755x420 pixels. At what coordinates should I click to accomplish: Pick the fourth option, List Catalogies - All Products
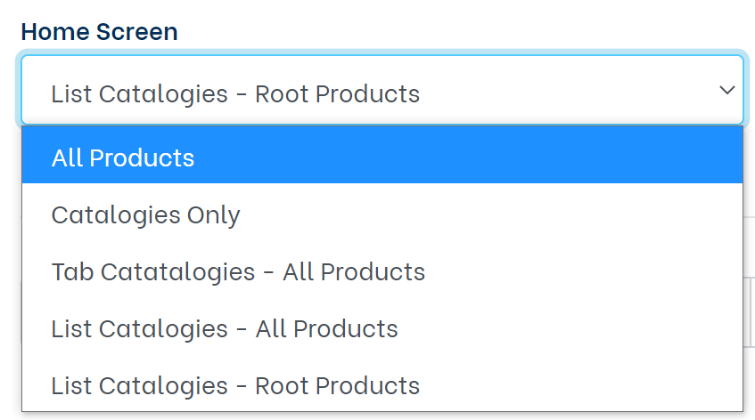click(x=225, y=329)
